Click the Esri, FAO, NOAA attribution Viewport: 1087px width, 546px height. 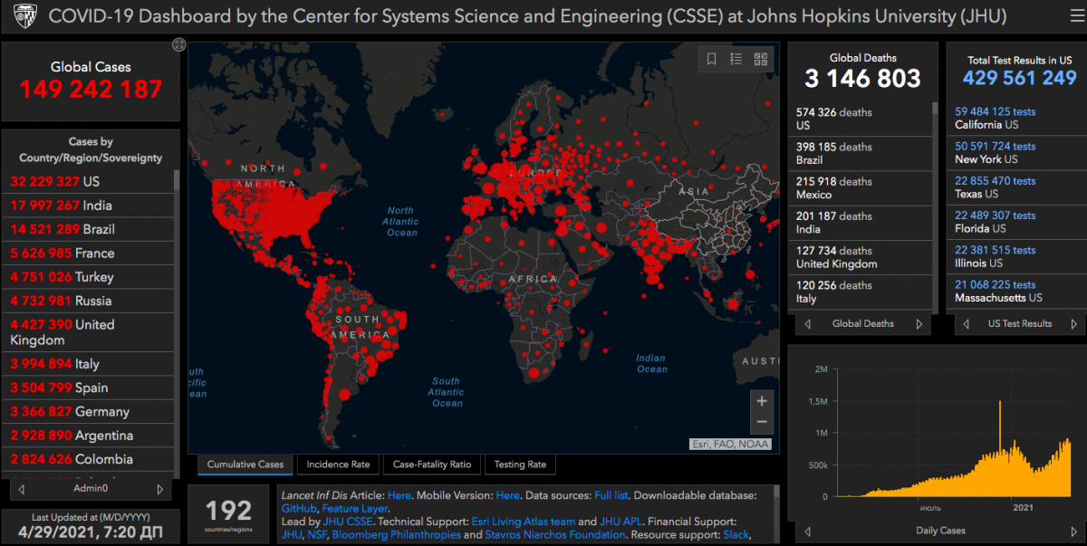click(730, 444)
